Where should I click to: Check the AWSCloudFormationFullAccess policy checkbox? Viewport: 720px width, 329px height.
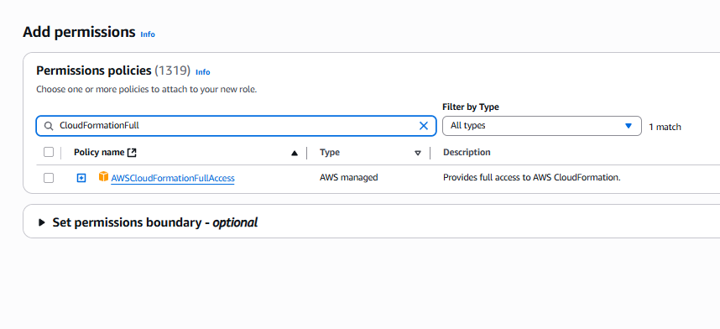tap(49, 178)
